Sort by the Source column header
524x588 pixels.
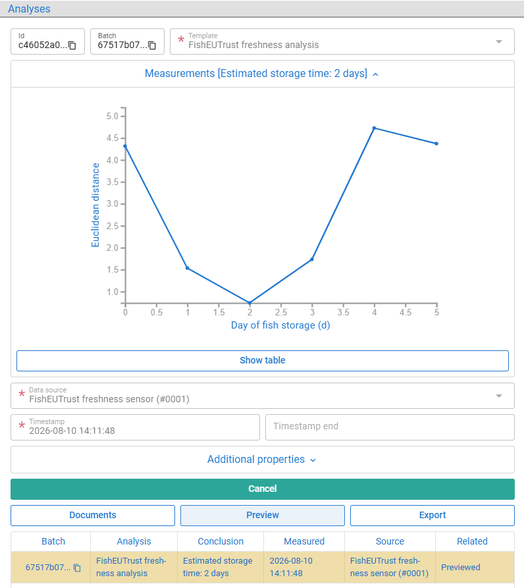coord(390,541)
